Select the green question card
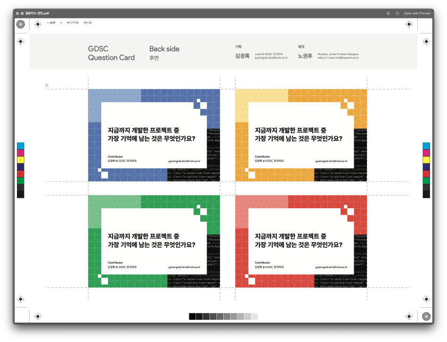The height and width of the screenshot is (342, 447). click(154, 241)
